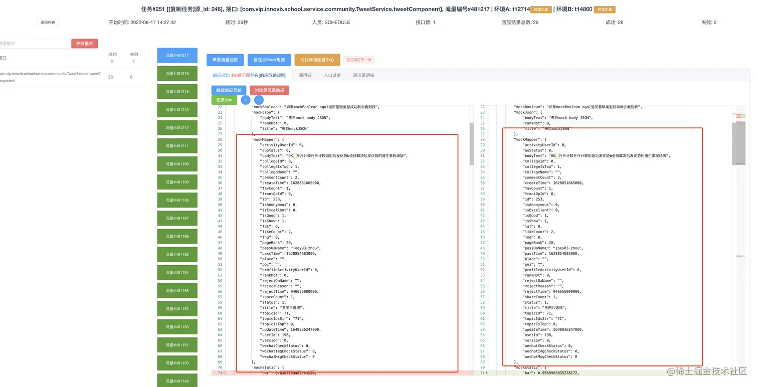Viewport: 758px width, 387px height.
Task: Select flow 流量#481189
Action: click(177, 182)
